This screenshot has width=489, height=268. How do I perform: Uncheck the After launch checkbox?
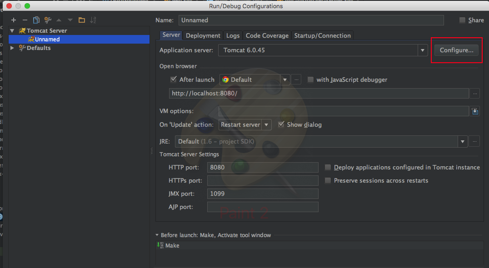[x=174, y=79]
